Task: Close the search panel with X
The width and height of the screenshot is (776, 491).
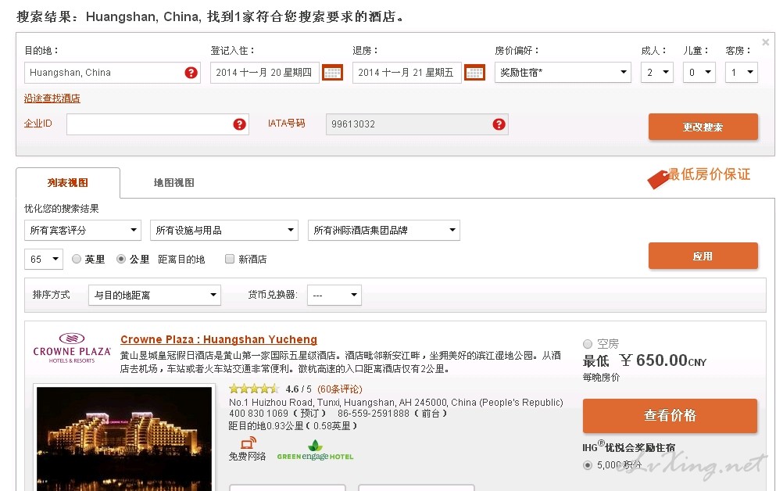Action: click(765, 42)
